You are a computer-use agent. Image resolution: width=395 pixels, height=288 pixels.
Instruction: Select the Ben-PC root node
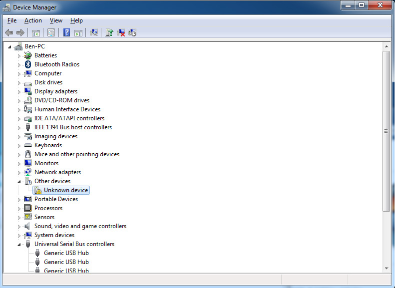coord(34,46)
